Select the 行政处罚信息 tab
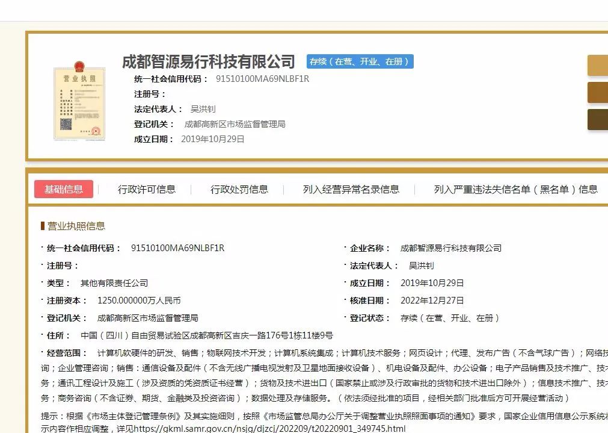This screenshot has width=608, height=433. coord(239,189)
